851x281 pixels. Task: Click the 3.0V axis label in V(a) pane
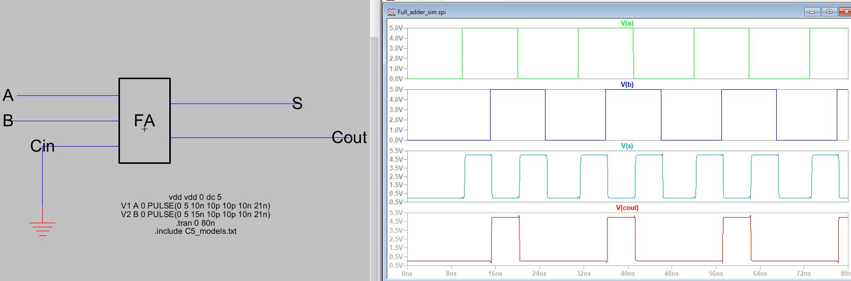(x=396, y=49)
